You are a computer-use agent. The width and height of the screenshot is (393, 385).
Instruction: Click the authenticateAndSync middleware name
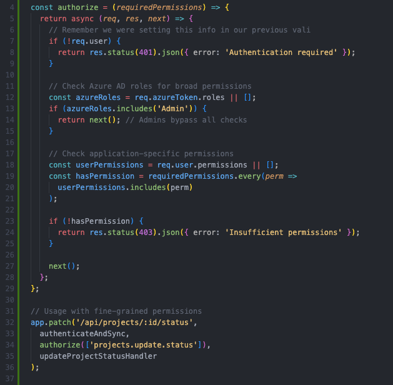(x=84, y=333)
